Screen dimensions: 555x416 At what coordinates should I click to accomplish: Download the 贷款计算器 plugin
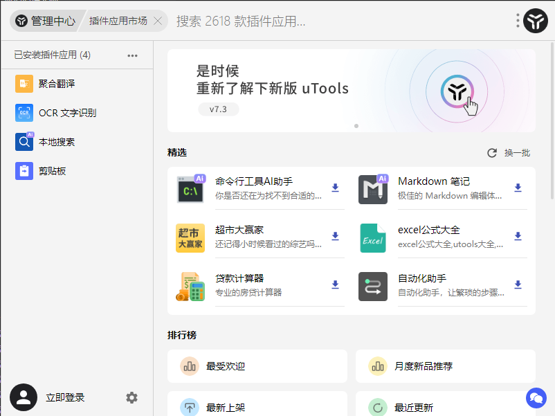335,285
